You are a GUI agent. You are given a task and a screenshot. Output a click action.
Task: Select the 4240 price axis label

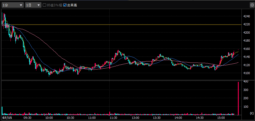point(246,16)
